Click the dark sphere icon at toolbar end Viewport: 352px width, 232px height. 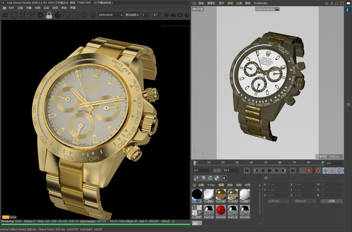(187, 15)
